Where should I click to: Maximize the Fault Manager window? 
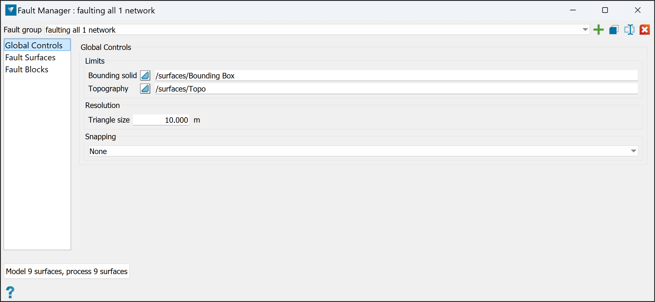605,10
